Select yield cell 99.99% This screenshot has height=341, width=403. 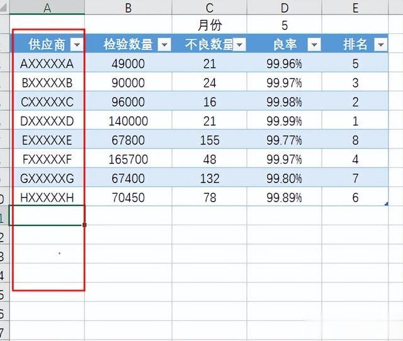(x=284, y=120)
